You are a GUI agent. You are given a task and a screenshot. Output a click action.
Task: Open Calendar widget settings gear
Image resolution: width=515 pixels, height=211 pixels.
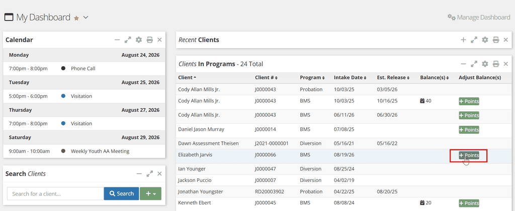[139, 40]
